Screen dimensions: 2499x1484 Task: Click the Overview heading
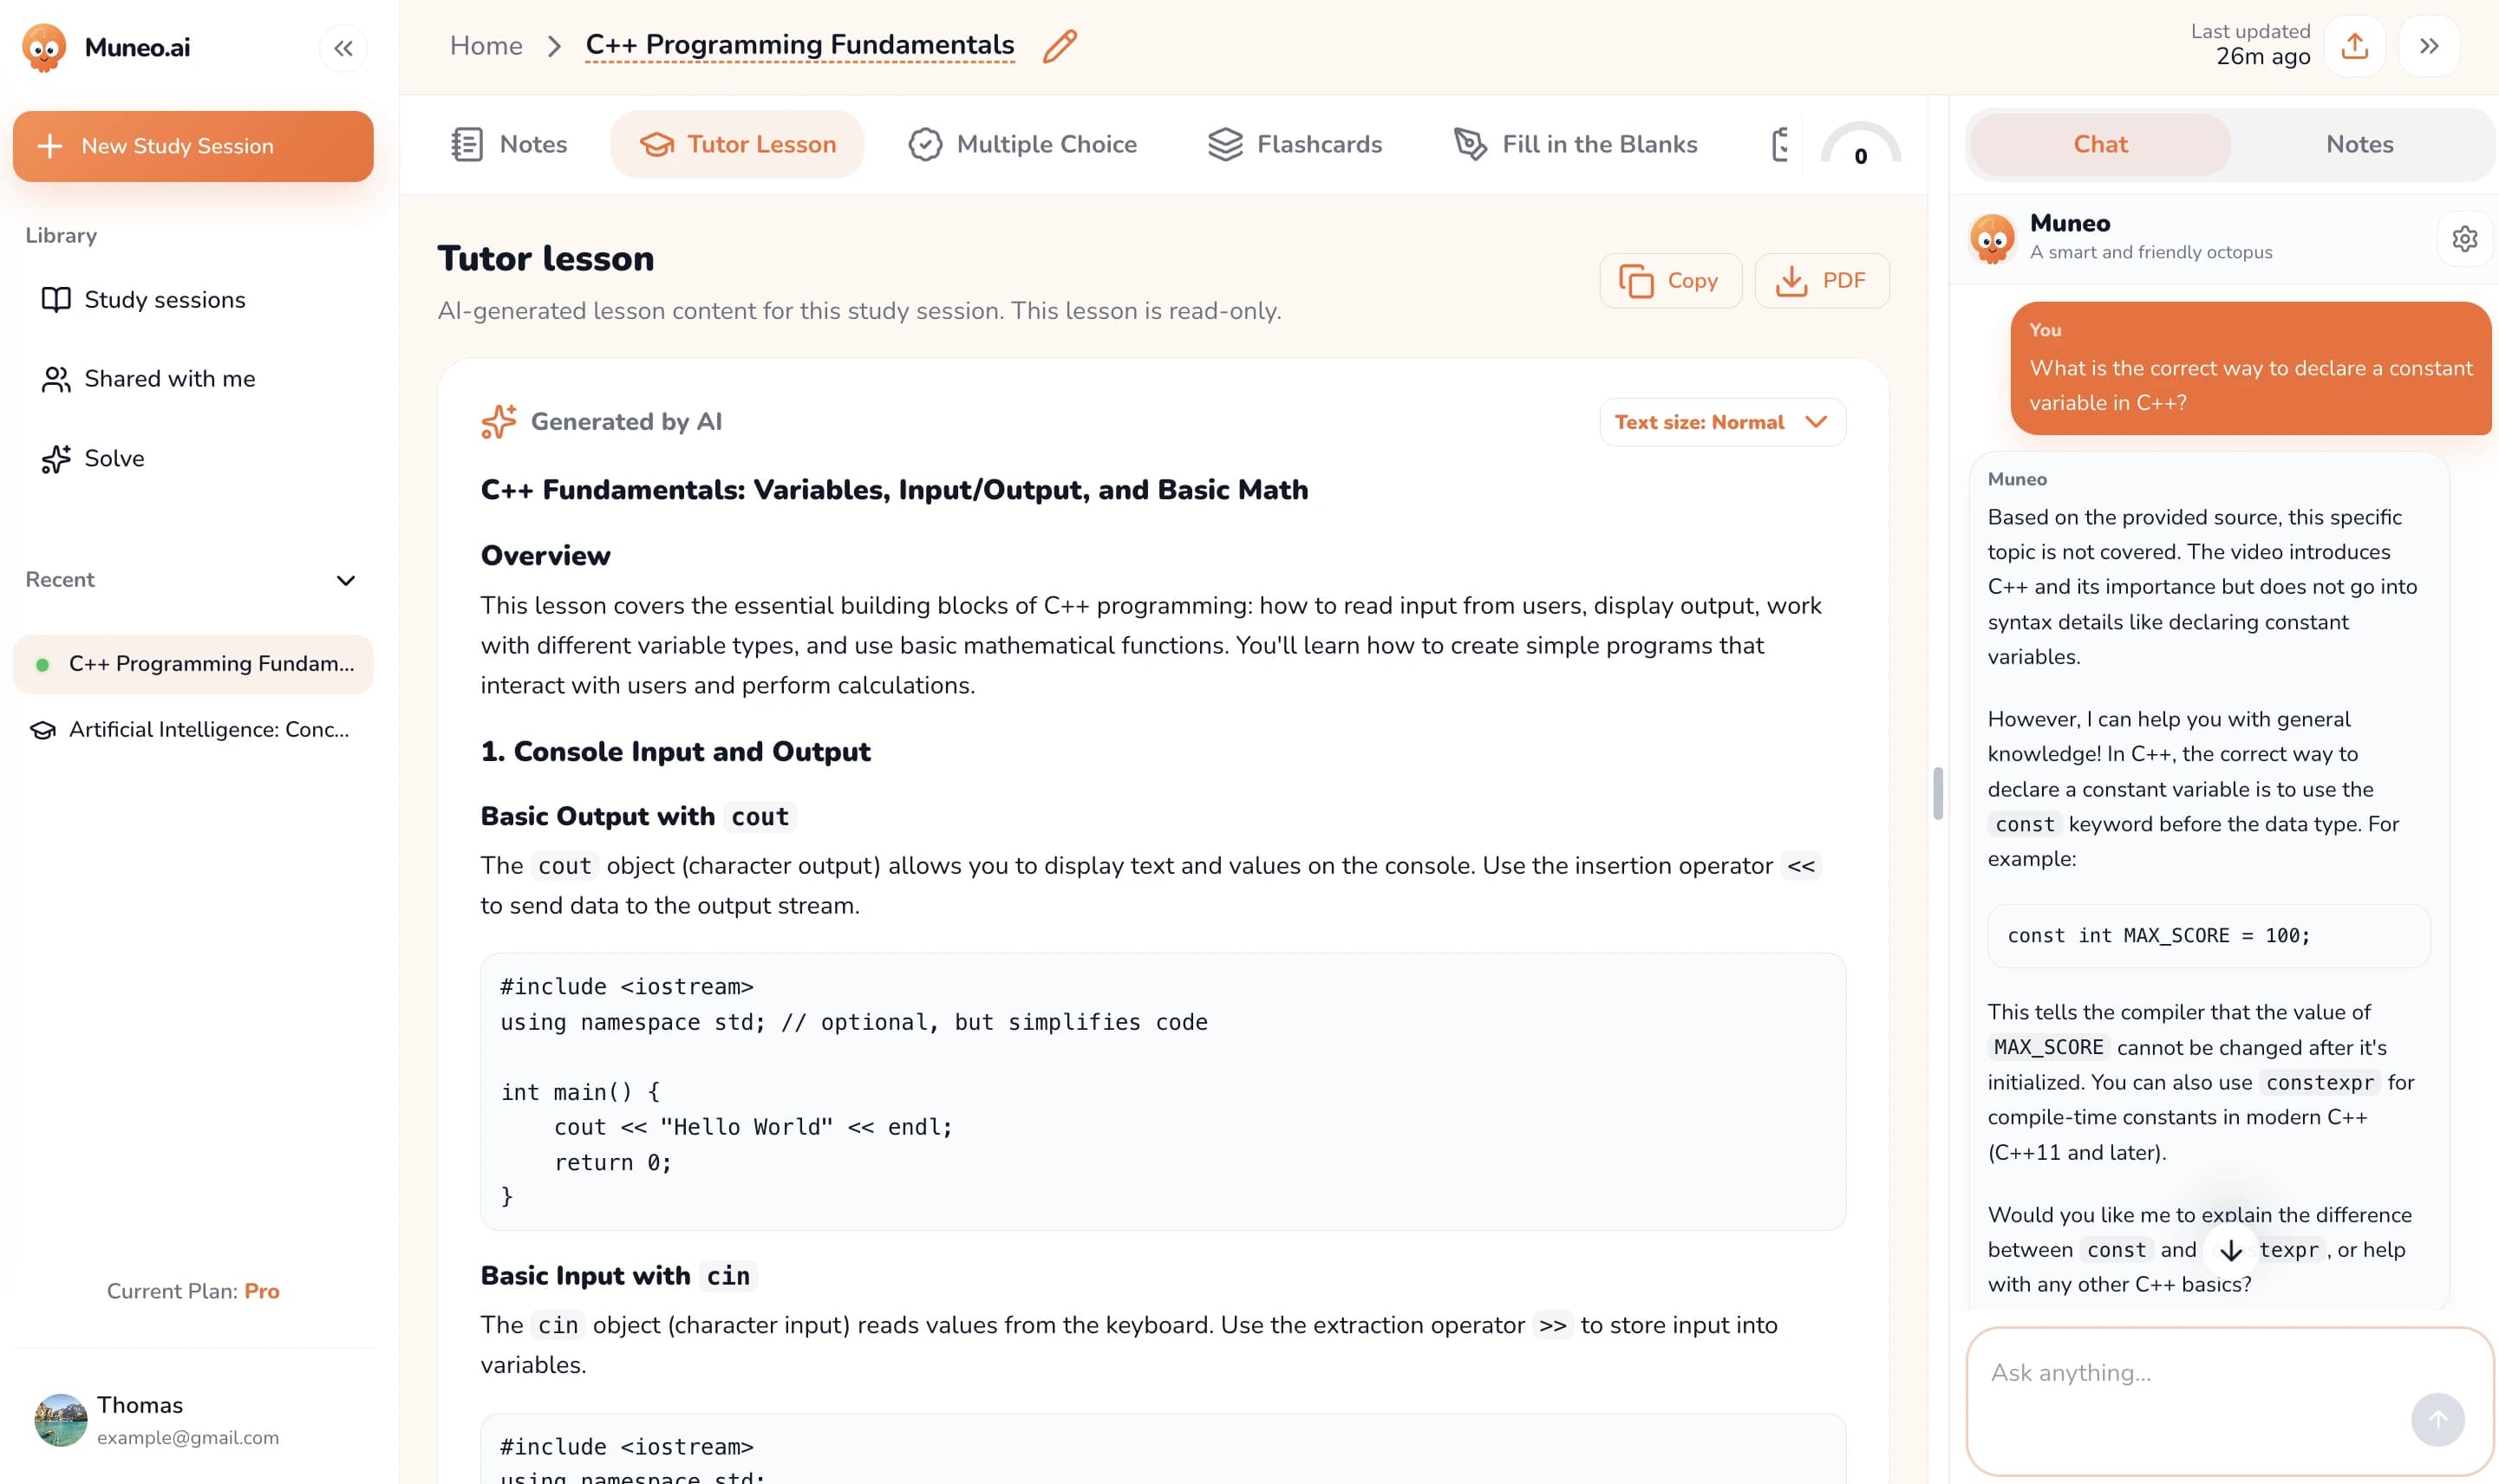[546, 556]
